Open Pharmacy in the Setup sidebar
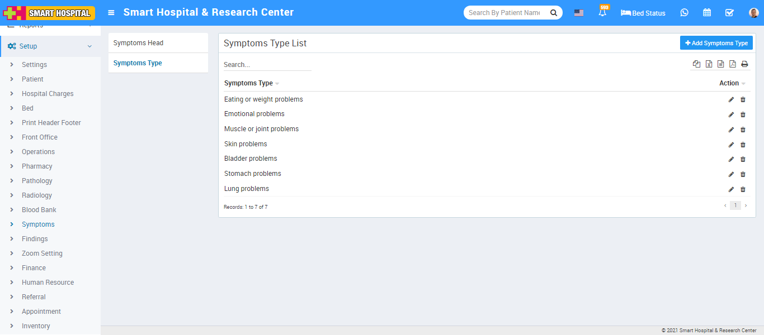 click(37, 166)
